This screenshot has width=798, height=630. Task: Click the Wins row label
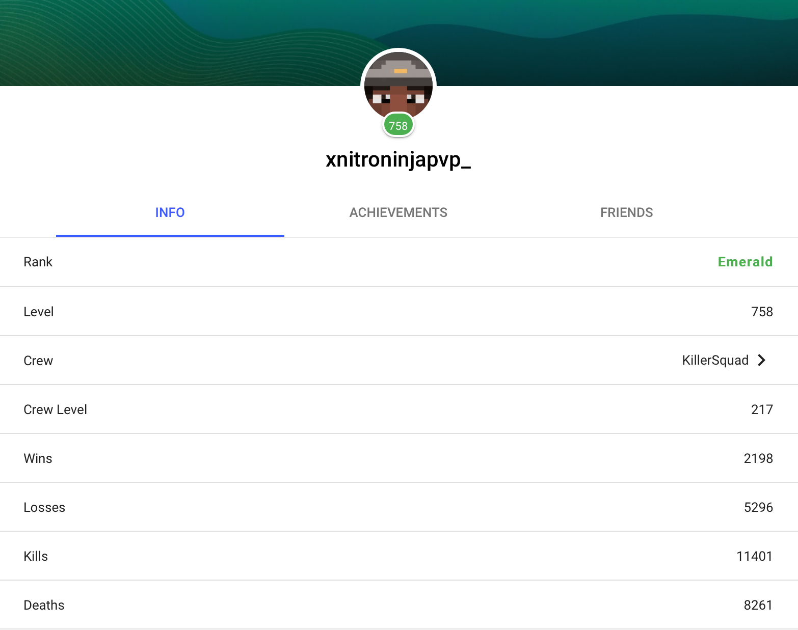[x=38, y=458]
